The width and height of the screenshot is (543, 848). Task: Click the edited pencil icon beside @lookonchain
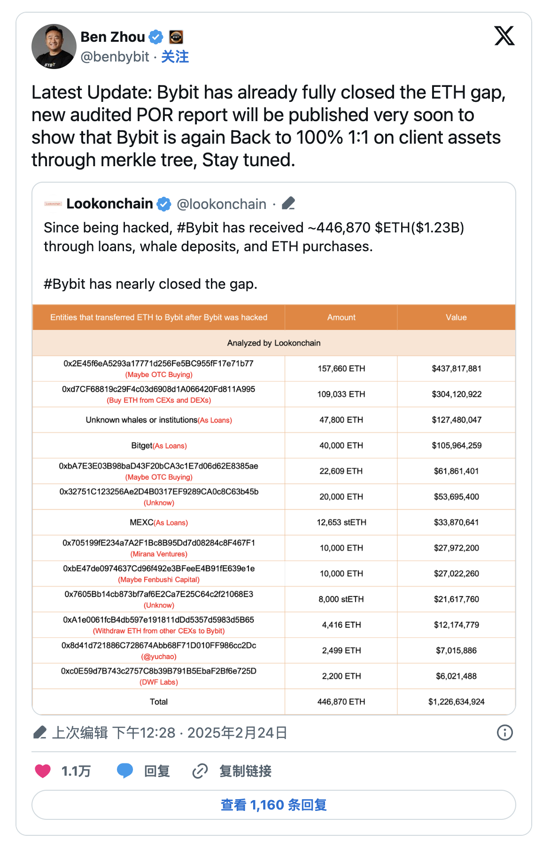tap(288, 204)
